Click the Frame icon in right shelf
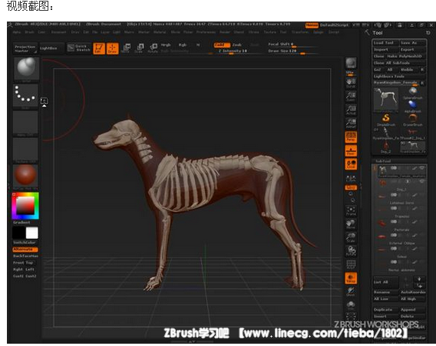This screenshot has height=346, width=436. (x=351, y=211)
